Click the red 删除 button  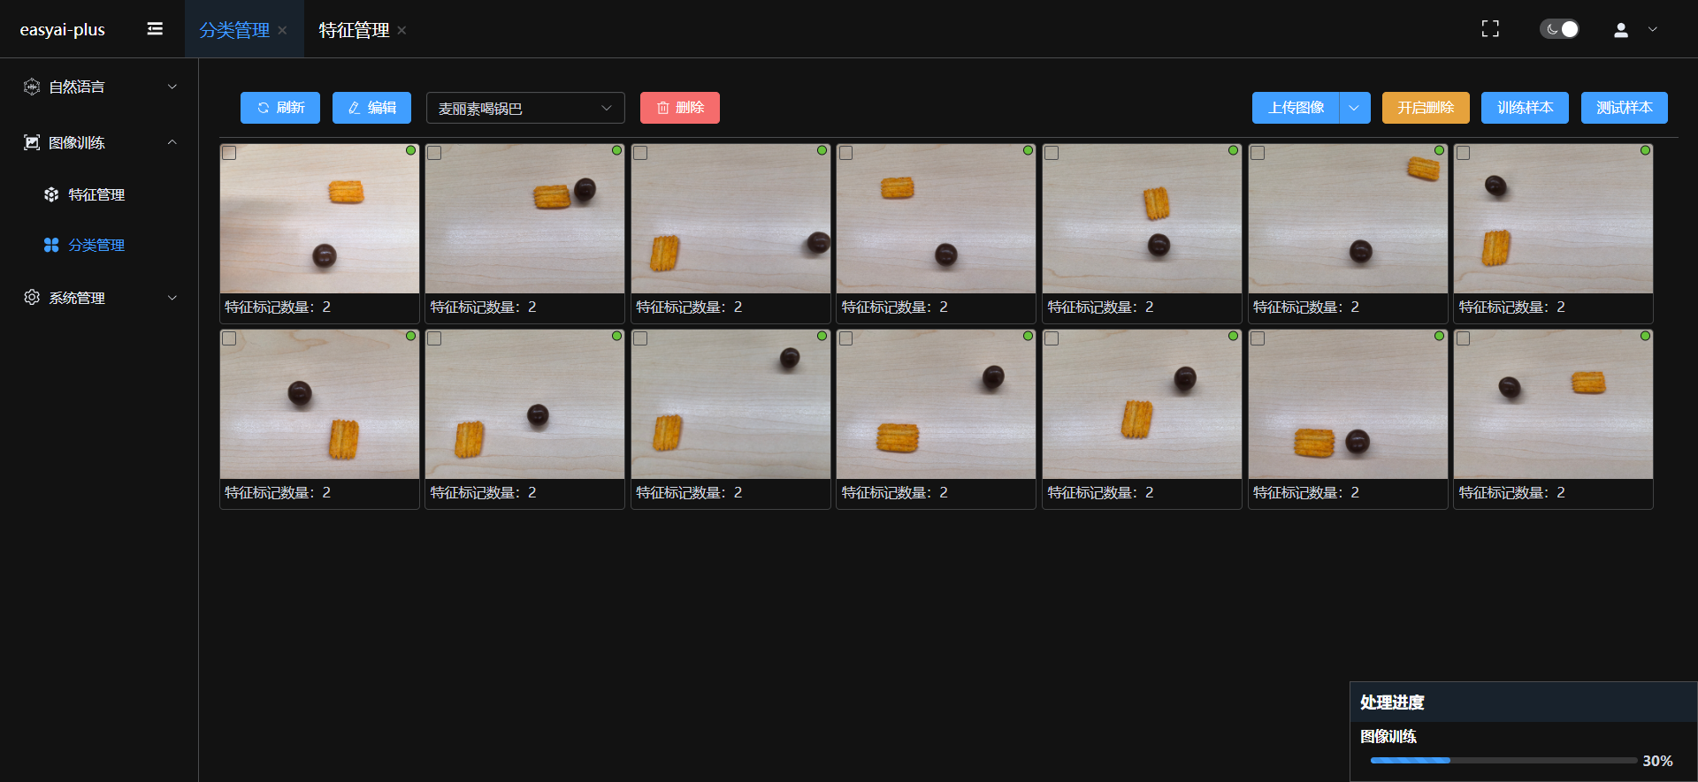pos(679,108)
